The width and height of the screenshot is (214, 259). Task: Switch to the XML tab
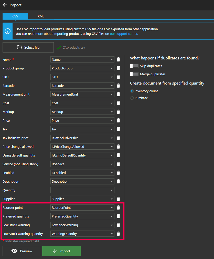[41, 16]
